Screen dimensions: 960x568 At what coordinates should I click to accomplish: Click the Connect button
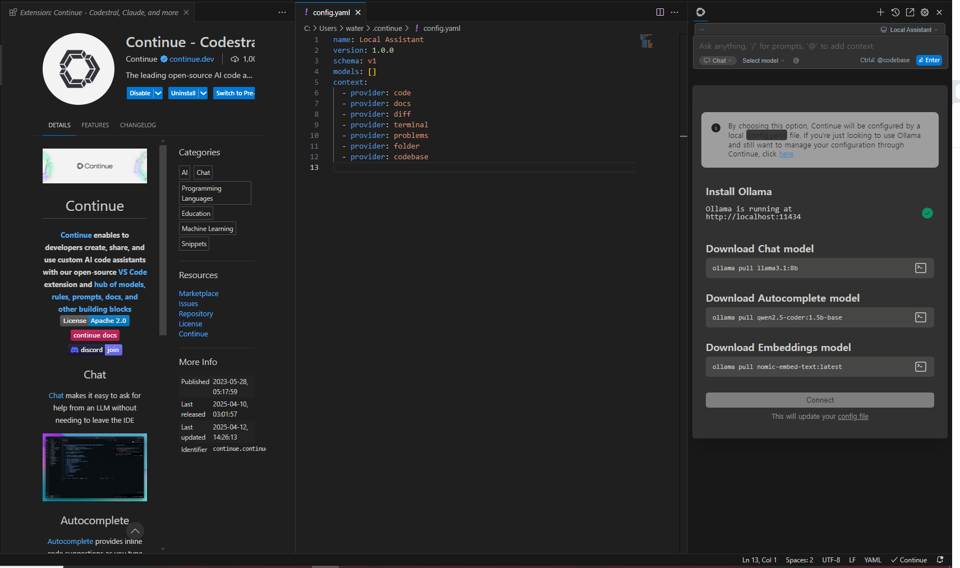820,400
